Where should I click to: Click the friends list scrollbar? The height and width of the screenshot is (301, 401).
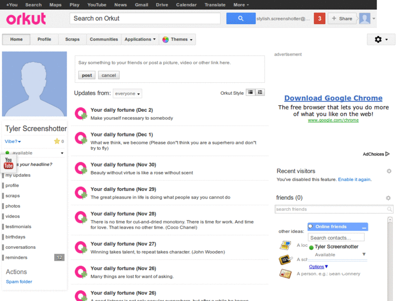(x=390, y=258)
